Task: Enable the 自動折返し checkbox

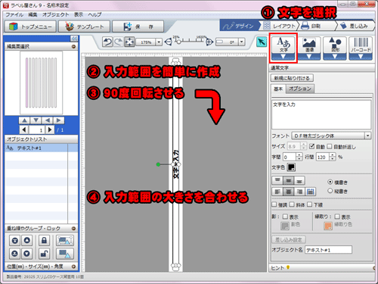Action: [330, 146]
